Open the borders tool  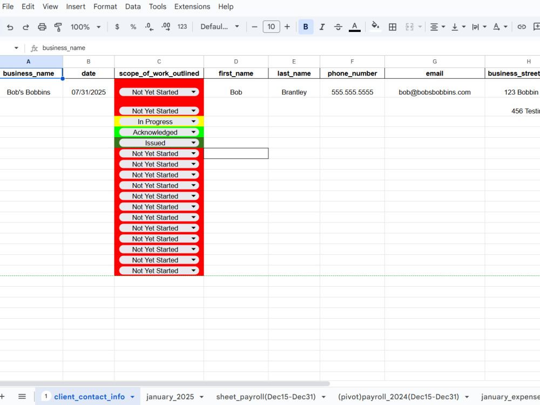click(392, 27)
